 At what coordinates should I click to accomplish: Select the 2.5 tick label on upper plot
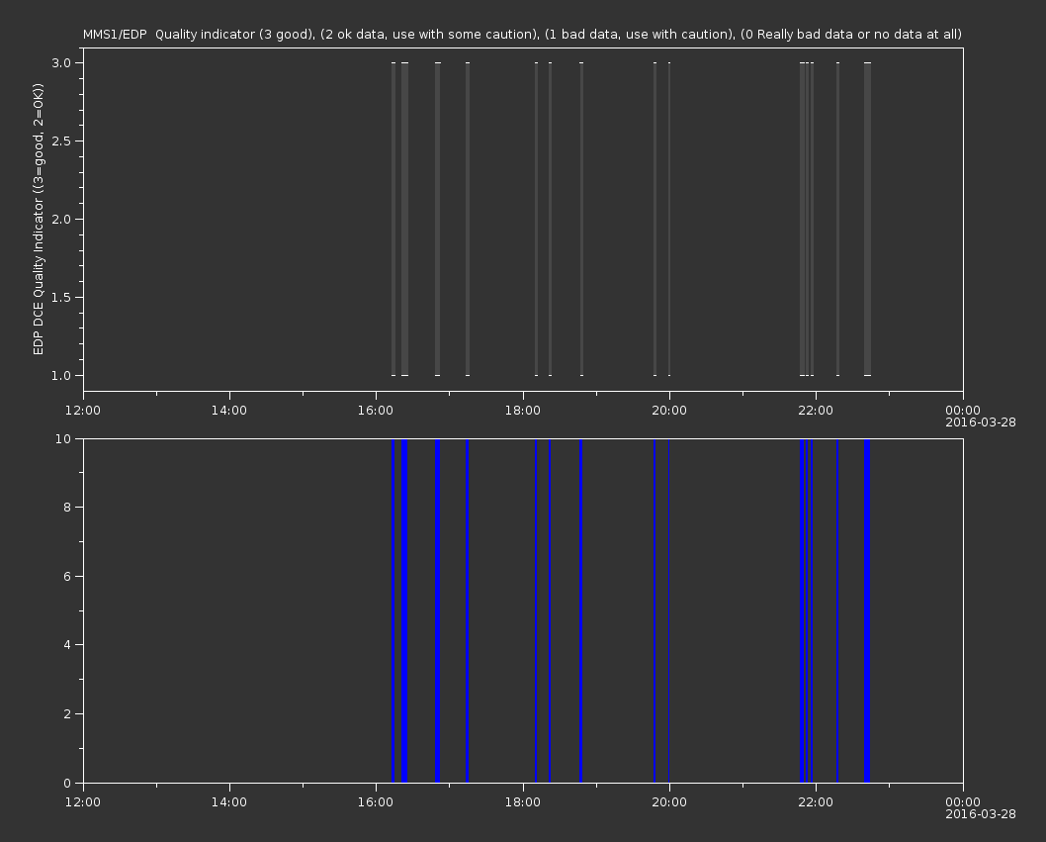[61, 140]
